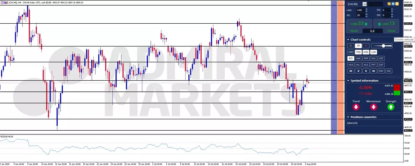This screenshot has height=166, width=415.
Task: Click the T/P value stepper arrows
Action: (393, 15)
